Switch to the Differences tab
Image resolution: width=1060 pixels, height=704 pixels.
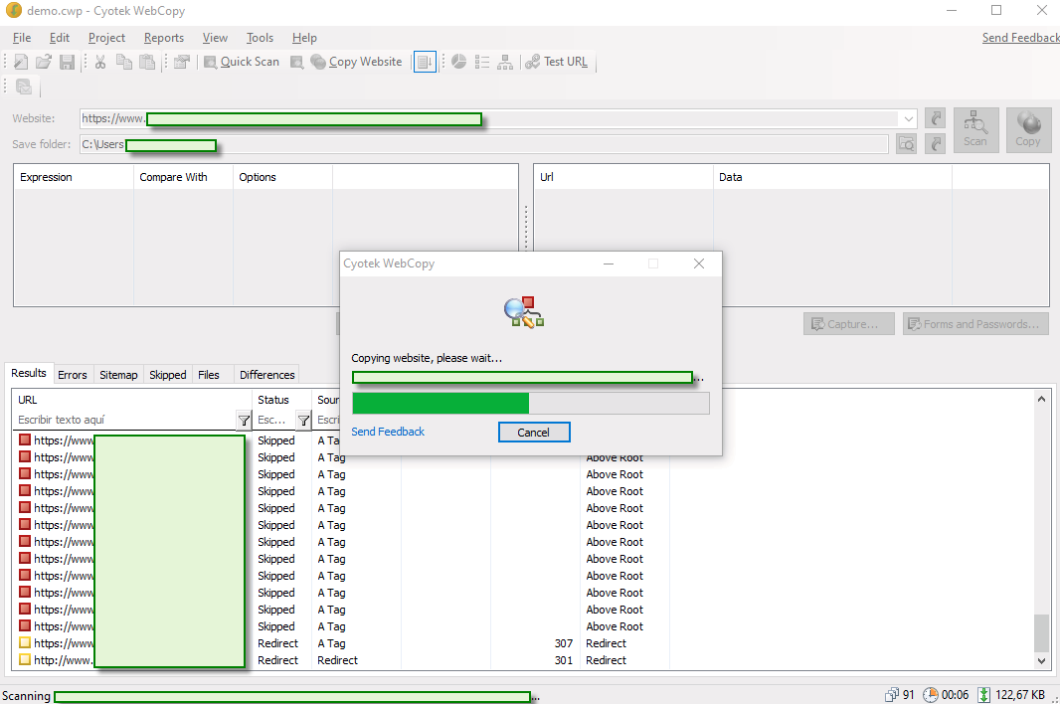pyautogui.click(x=267, y=375)
